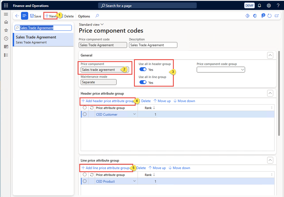Screen dimensions: 284x197
Task: Click the list filter box above records
Action: 43,28
